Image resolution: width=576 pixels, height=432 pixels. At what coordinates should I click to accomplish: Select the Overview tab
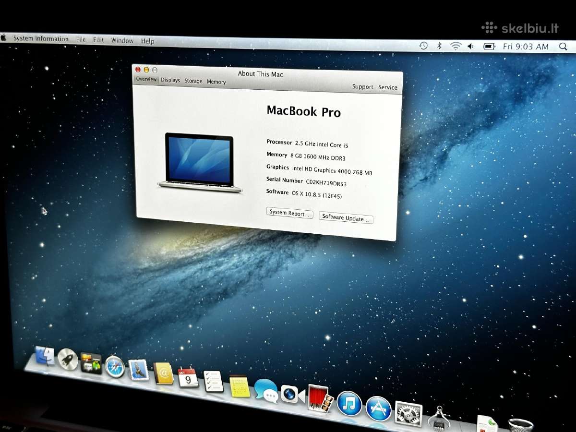coord(146,79)
